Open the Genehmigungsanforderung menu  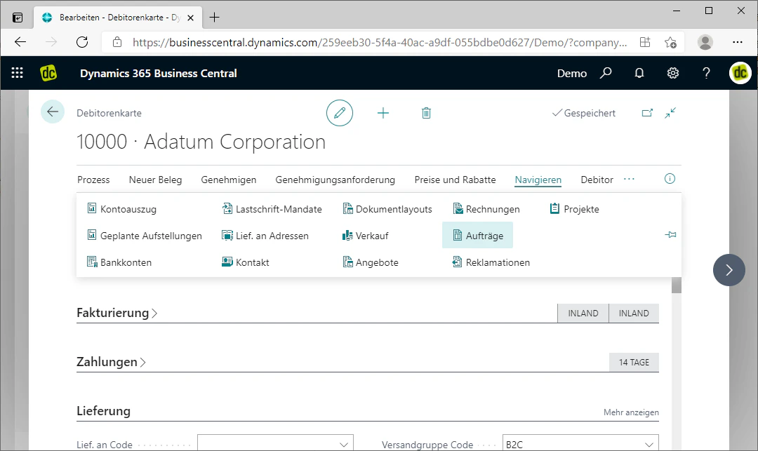coord(335,180)
